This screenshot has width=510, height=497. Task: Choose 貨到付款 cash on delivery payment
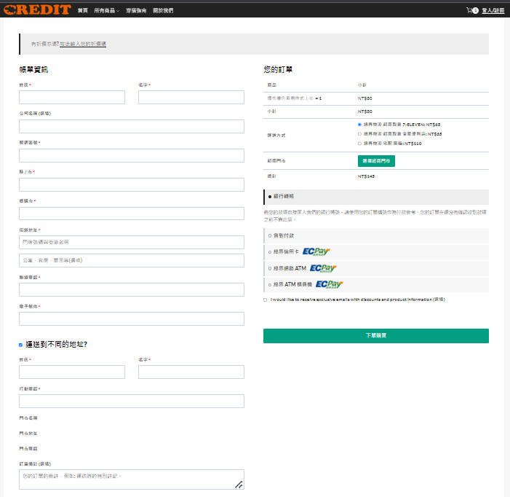pos(269,235)
